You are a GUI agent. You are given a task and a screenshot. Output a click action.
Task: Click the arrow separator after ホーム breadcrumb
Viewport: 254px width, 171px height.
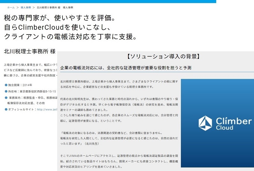(x=18, y=7)
